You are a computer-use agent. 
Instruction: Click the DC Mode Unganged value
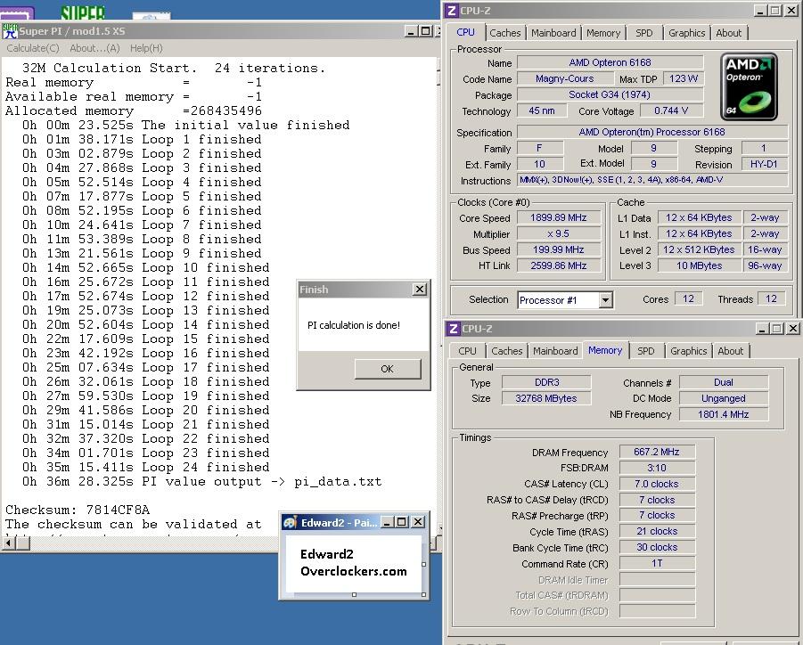[724, 398]
